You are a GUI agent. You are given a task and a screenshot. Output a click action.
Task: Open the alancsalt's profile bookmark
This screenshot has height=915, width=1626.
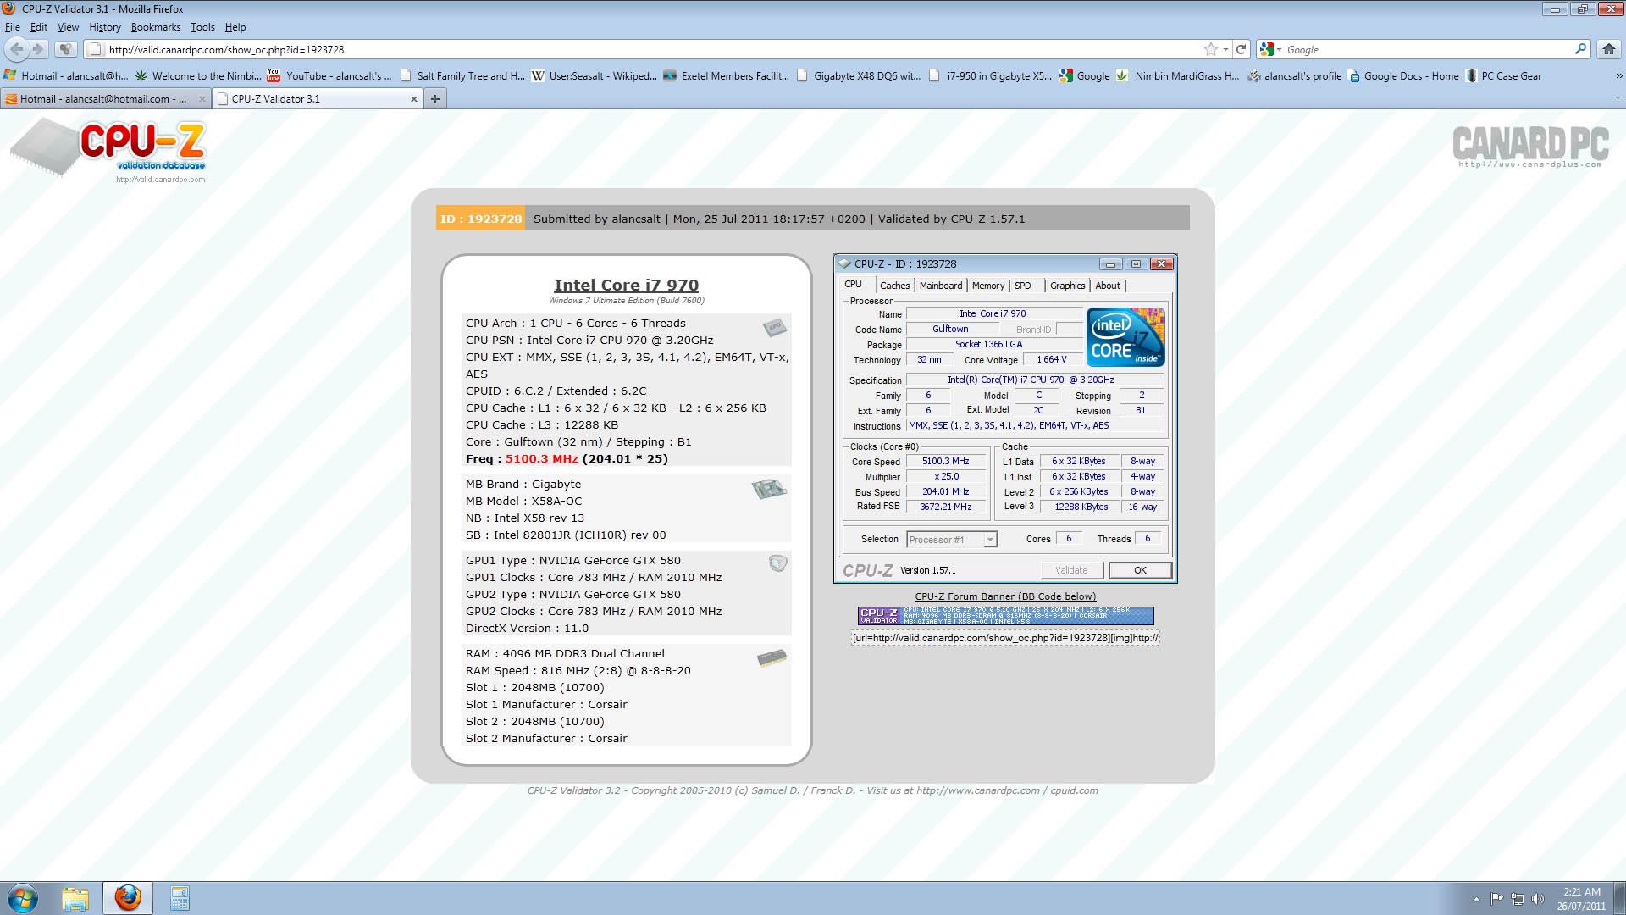click(x=1294, y=75)
